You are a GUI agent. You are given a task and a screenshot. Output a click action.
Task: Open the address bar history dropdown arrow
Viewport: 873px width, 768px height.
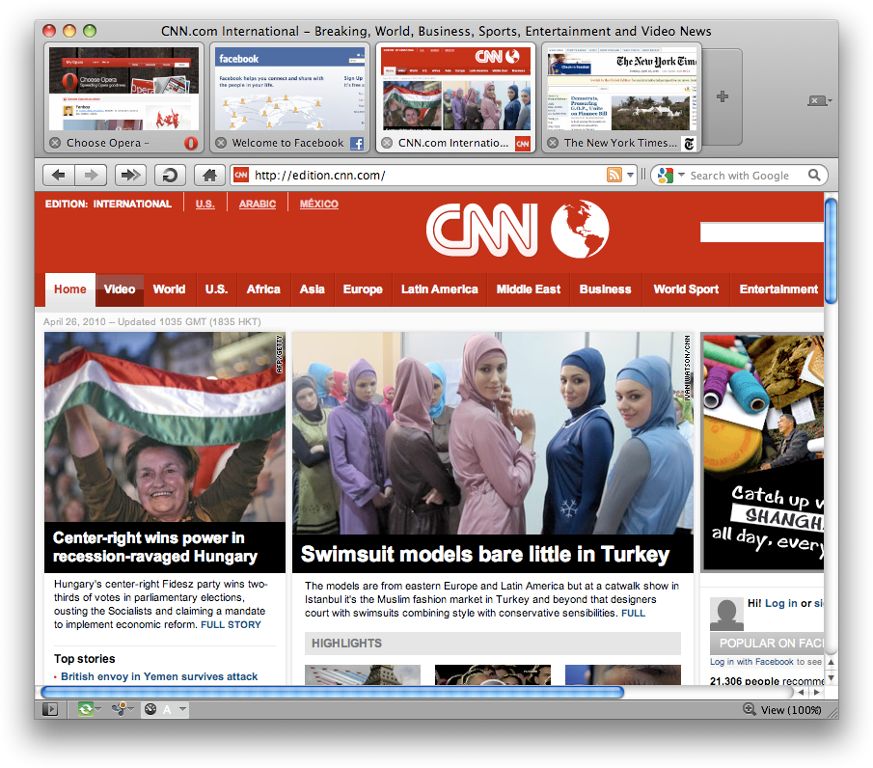coord(630,175)
